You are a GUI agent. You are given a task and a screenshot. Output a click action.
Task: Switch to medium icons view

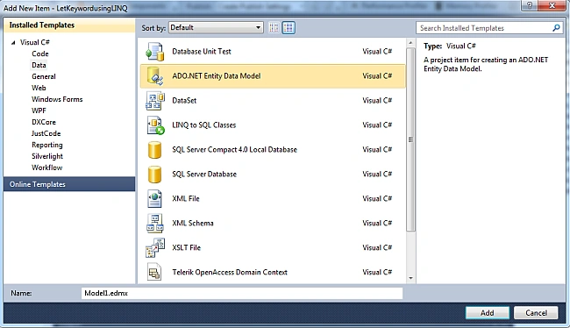[289, 28]
